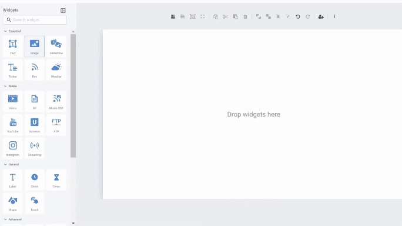This screenshot has height=226, width=402.
Task: Select the Label widget
Action: point(13,180)
